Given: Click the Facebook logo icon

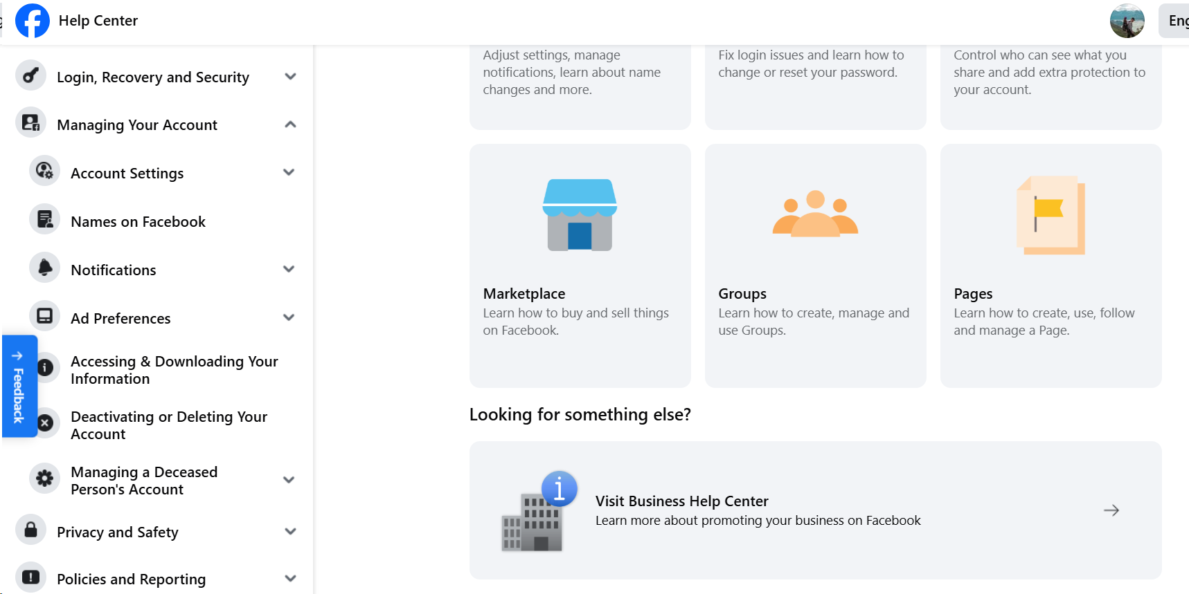Looking at the screenshot, I should click(32, 21).
